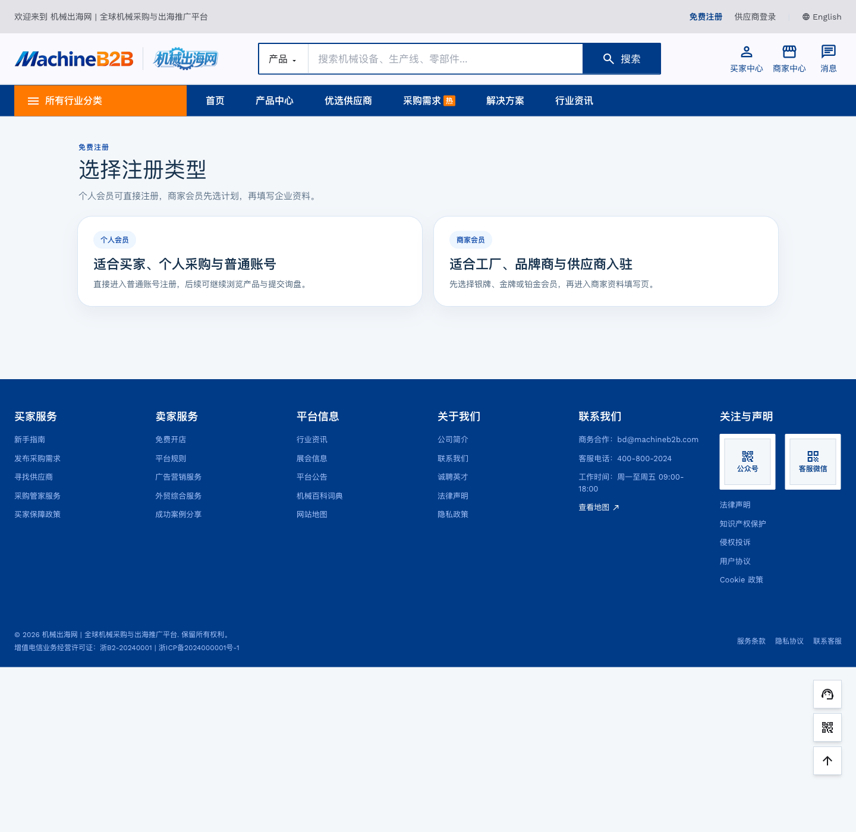Image resolution: width=856 pixels, height=832 pixels.
Task: Open the 产品 search category dropdown
Action: coord(283,59)
